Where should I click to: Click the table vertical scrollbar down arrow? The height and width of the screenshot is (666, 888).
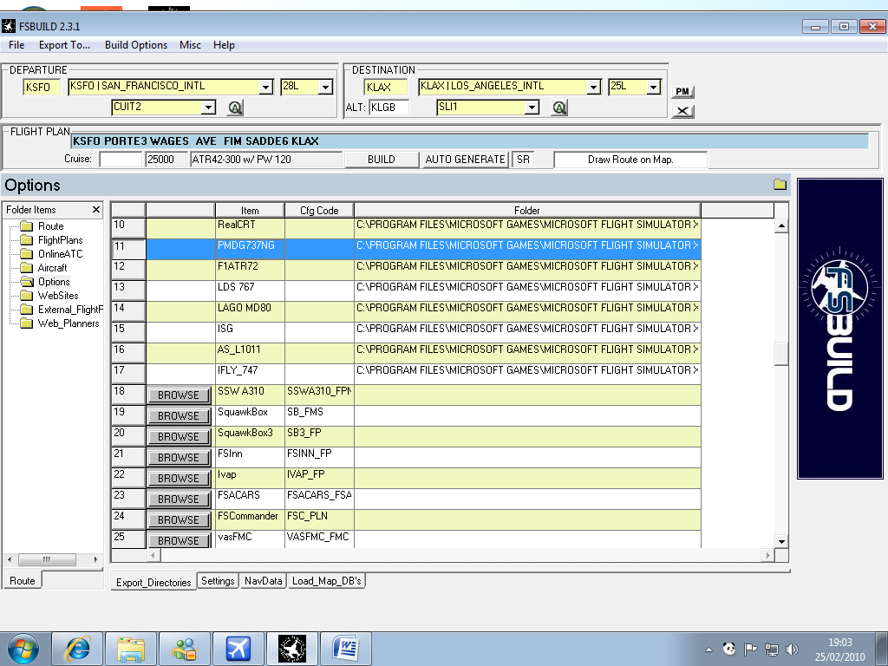tap(781, 541)
